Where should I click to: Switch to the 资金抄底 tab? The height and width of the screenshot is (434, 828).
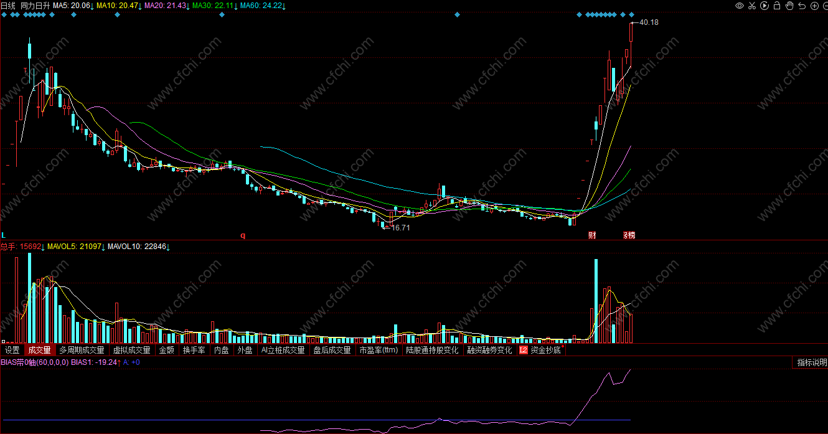pos(546,350)
